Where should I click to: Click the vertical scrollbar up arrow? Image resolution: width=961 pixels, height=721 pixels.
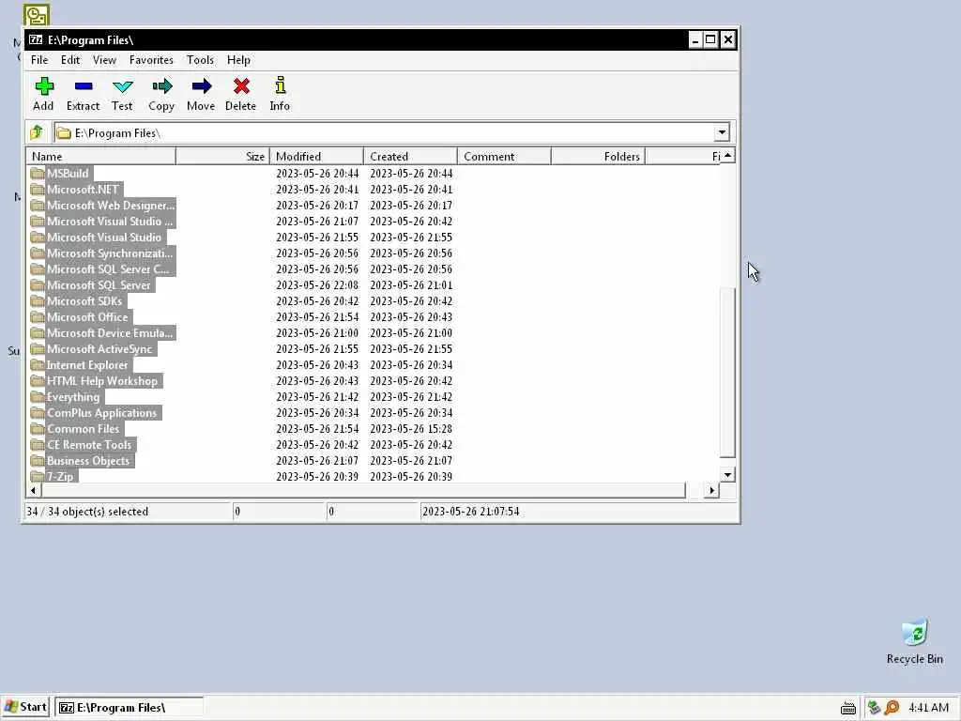tap(727, 156)
